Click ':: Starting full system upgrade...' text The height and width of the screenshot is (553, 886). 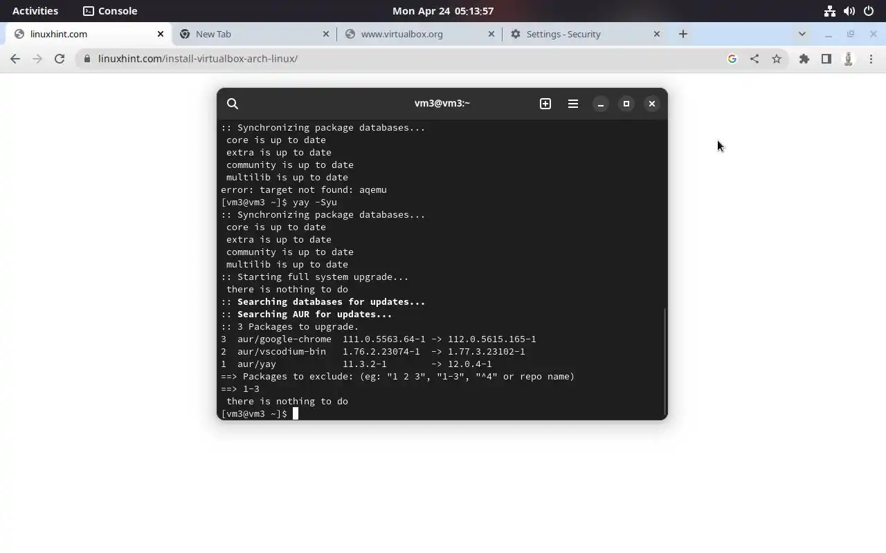(315, 276)
